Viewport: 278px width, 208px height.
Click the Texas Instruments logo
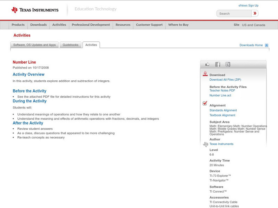35,10
